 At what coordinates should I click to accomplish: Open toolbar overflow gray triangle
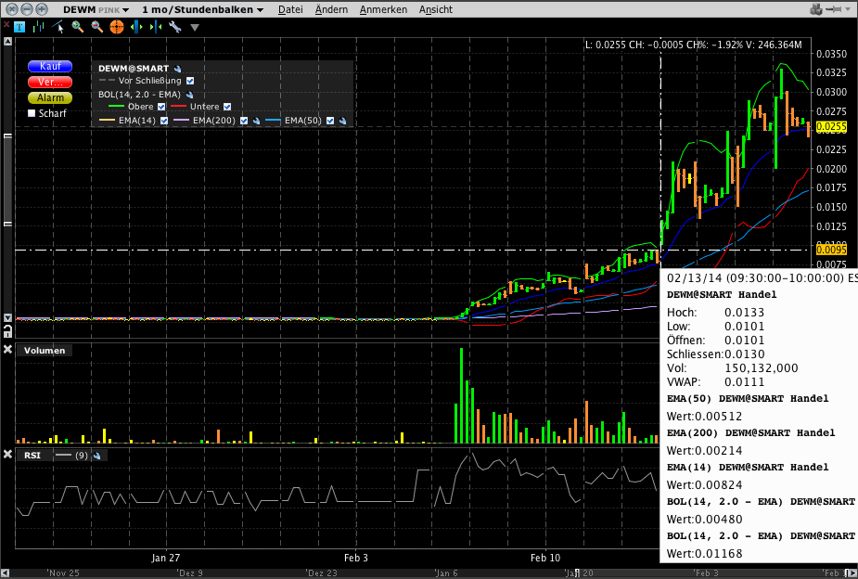pos(194,27)
